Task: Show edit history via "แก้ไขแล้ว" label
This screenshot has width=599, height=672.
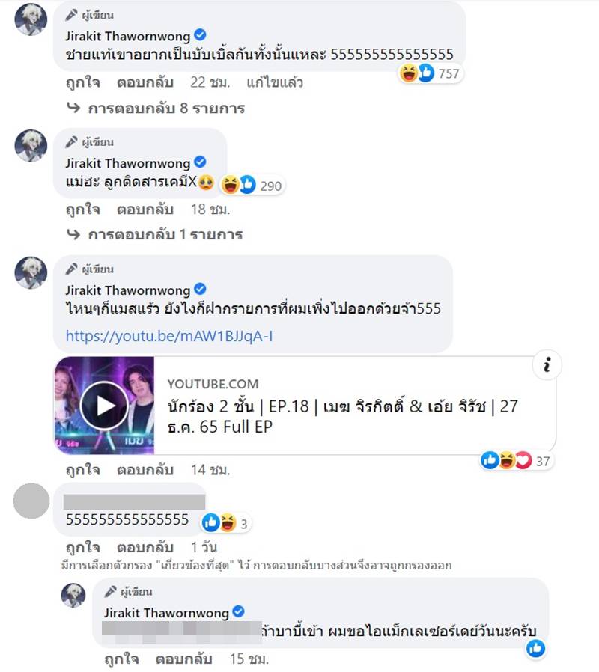Action: [275, 82]
